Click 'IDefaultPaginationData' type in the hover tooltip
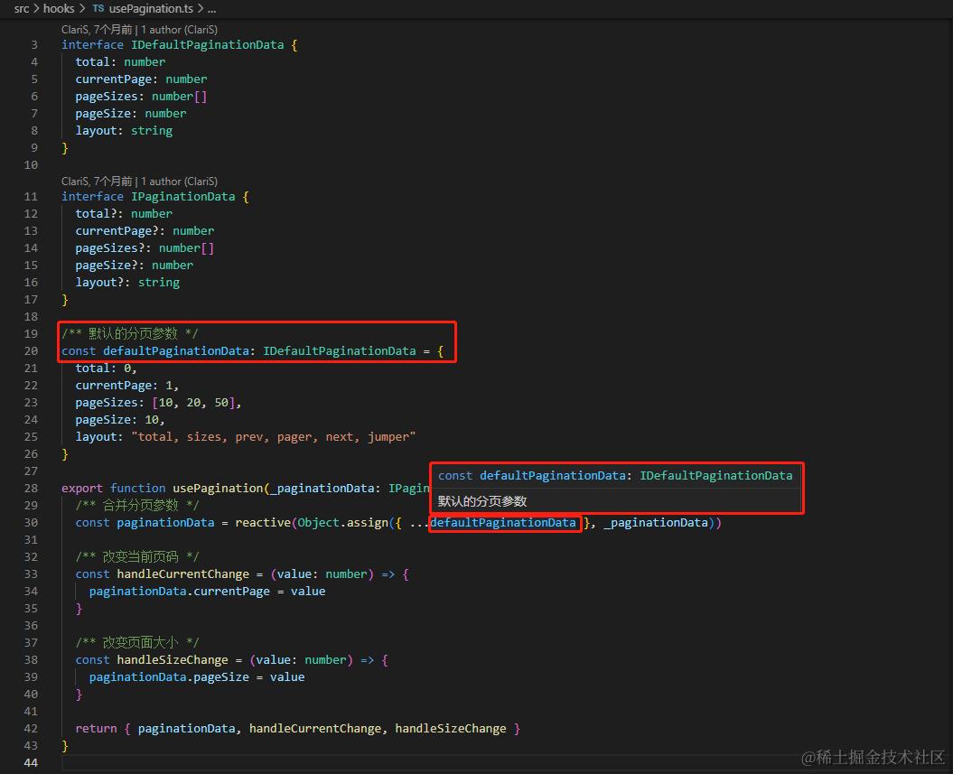Viewport: 953px width, 774px height. pyautogui.click(x=716, y=476)
